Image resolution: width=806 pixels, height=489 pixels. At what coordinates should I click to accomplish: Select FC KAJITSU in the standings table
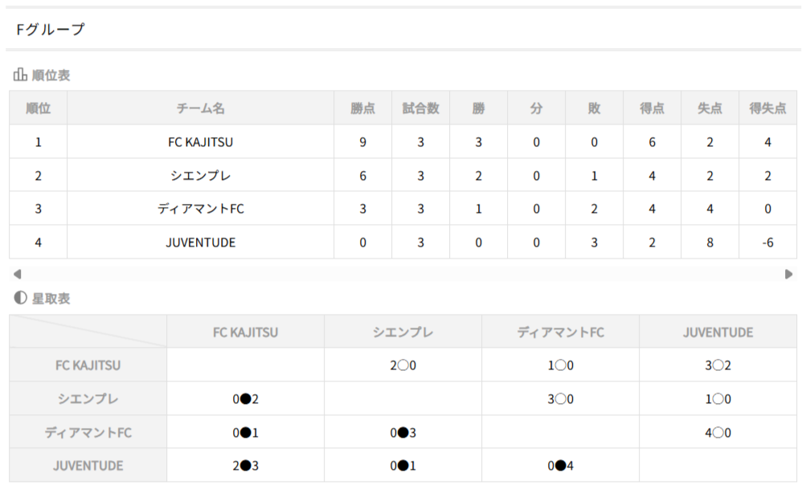click(x=200, y=142)
